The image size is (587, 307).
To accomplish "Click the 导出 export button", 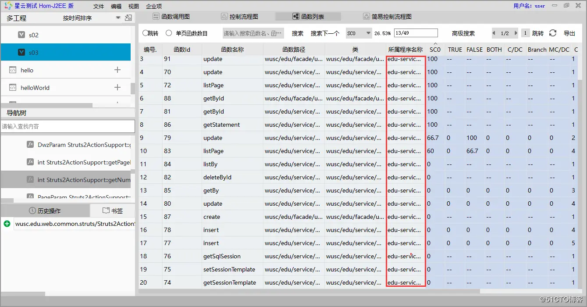I will 569,33.
